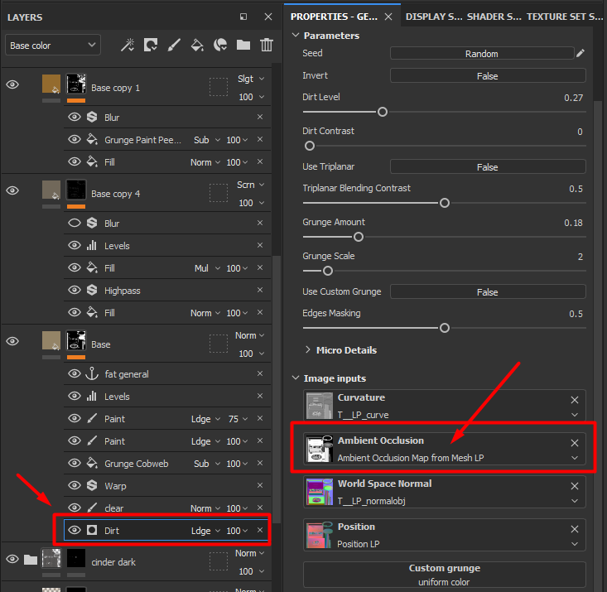Remove the Grunge Paint Peel effect
The image size is (607, 592).
260,139
